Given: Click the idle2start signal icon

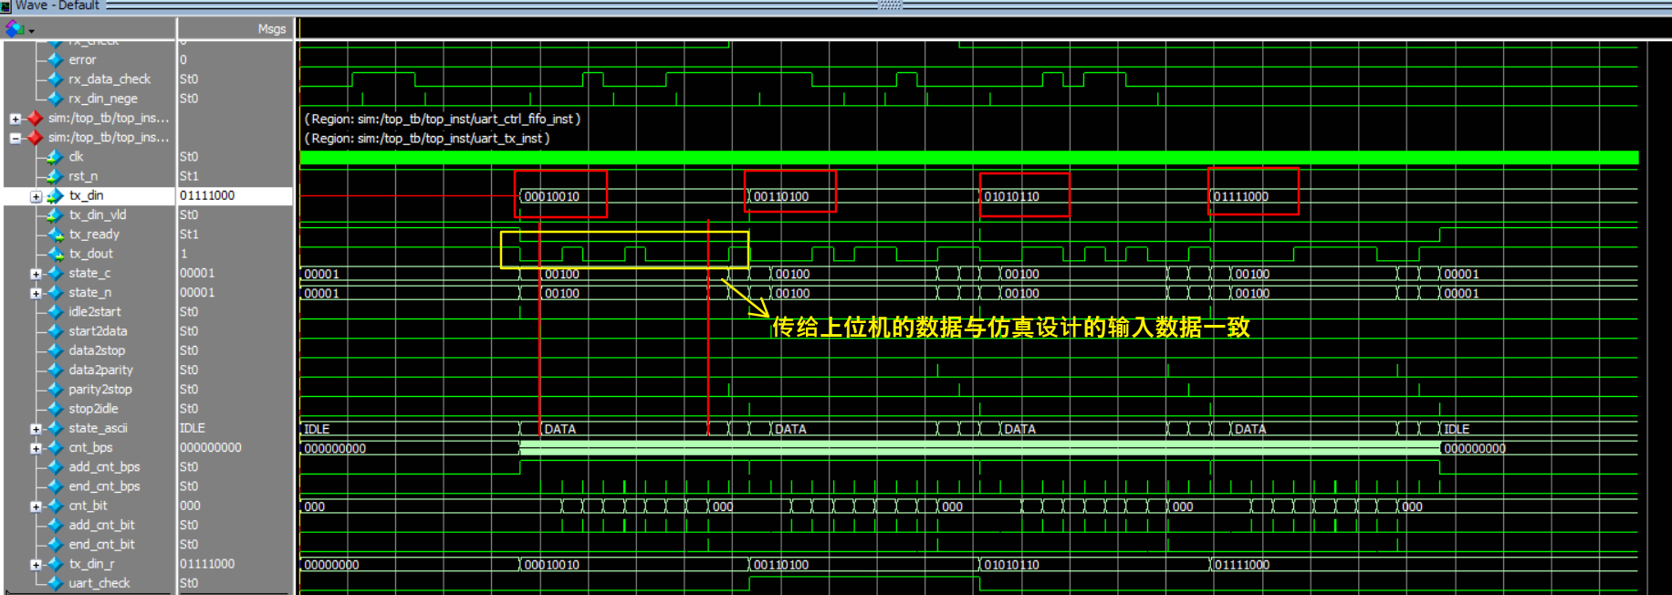Looking at the screenshot, I should (x=55, y=312).
